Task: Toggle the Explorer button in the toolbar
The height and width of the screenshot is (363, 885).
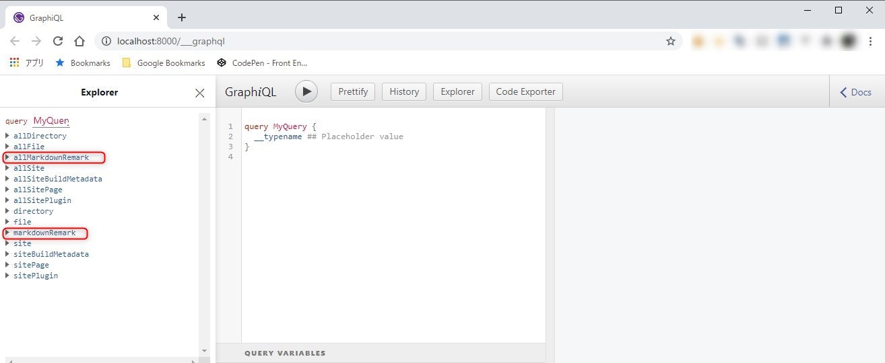Action: 458,91
